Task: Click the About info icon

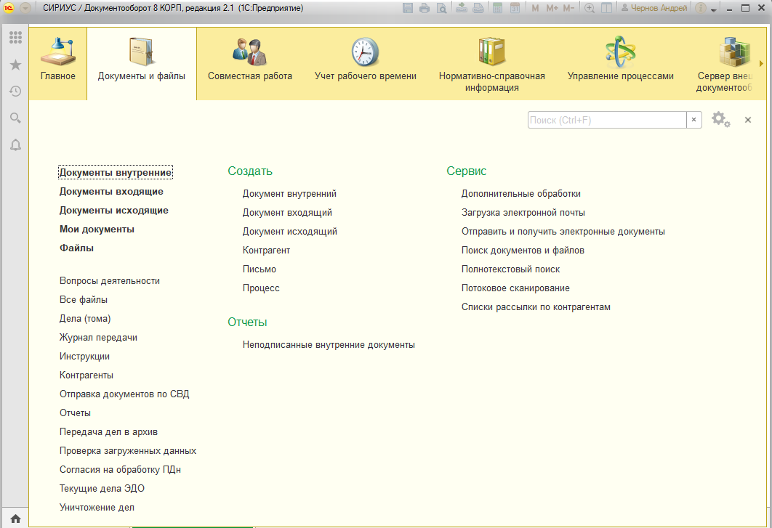Action: coord(701,8)
